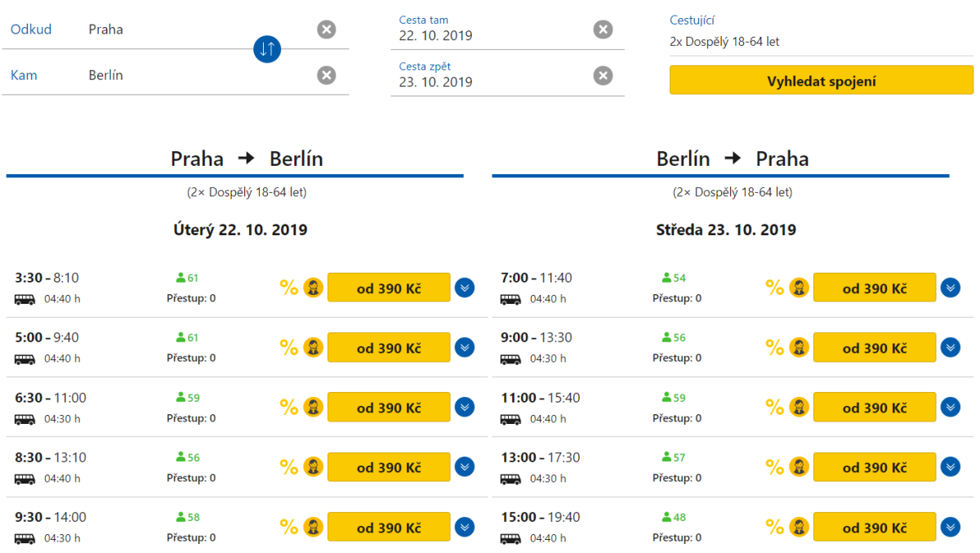Clear the return date 23. 10. 2019
Screen dimensions: 980x553
tap(603, 75)
